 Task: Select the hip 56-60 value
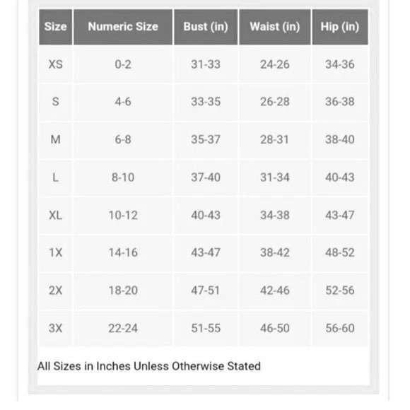[x=340, y=328]
